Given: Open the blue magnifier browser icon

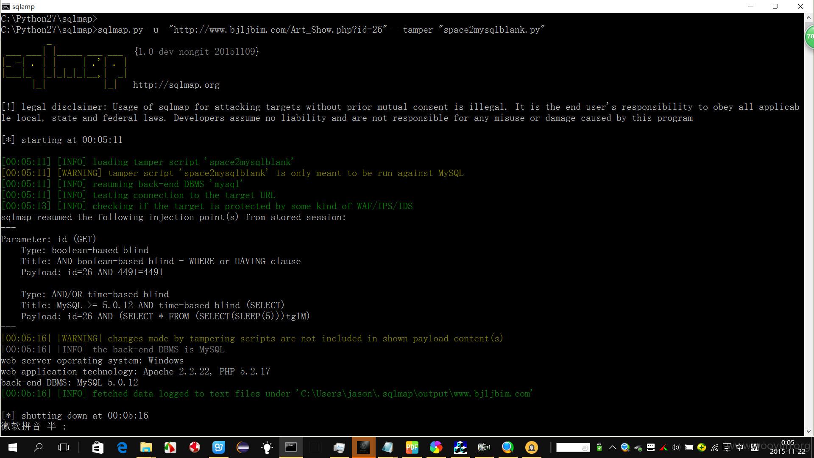Looking at the screenshot, I should pyautogui.click(x=508, y=447).
